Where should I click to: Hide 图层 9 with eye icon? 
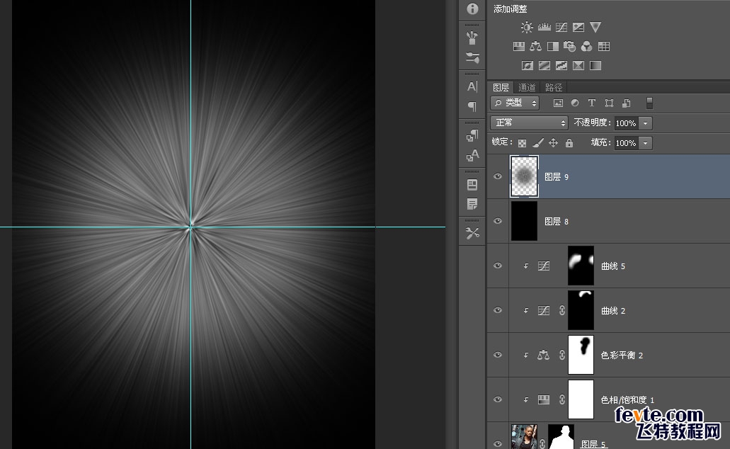coord(498,176)
